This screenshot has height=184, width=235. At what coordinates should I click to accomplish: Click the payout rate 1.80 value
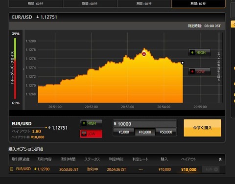coord(36,131)
